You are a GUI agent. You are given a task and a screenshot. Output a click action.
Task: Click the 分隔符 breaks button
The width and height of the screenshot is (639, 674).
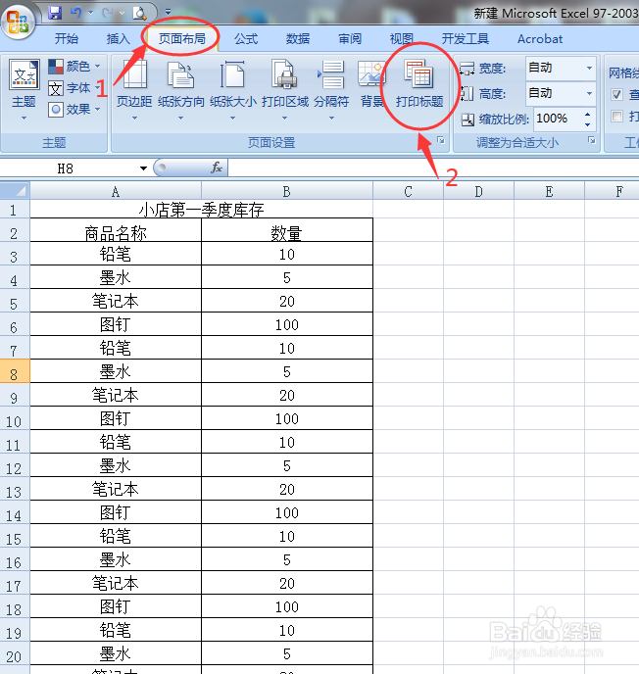(331, 90)
